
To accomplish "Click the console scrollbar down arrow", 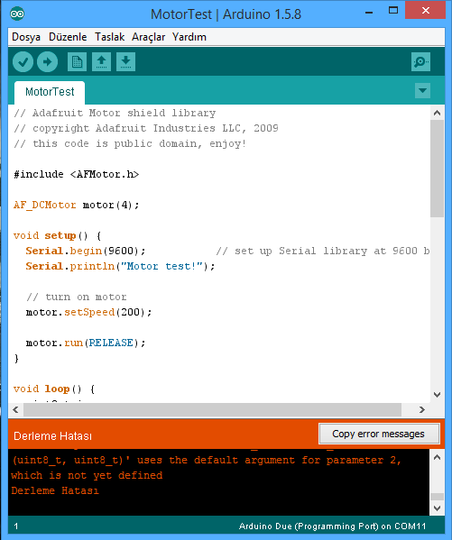I will tap(438, 508).
